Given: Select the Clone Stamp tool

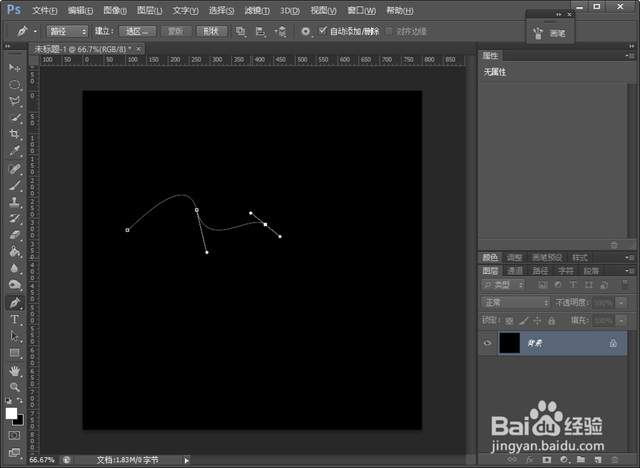Looking at the screenshot, I should pyautogui.click(x=15, y=202).
